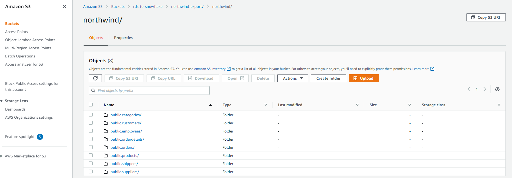Open table preferences gear icon

pos(497,89)
